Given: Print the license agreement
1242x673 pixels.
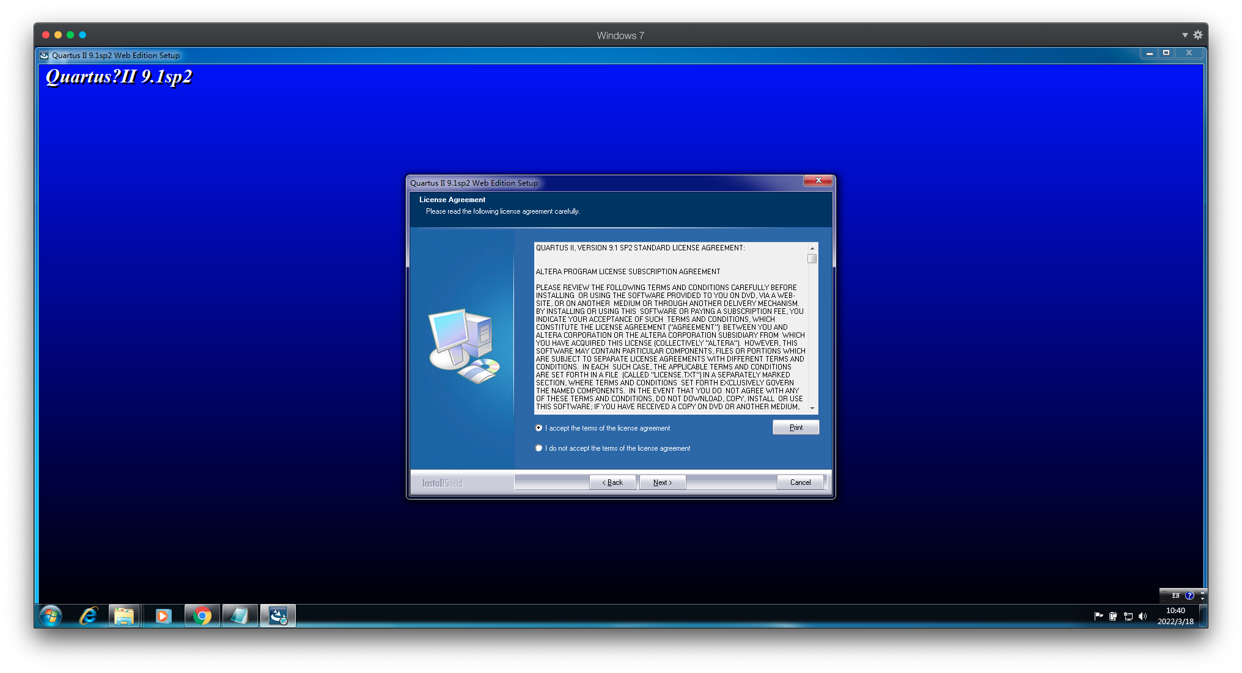Looking at the screenshot, I should coord(796,427).
